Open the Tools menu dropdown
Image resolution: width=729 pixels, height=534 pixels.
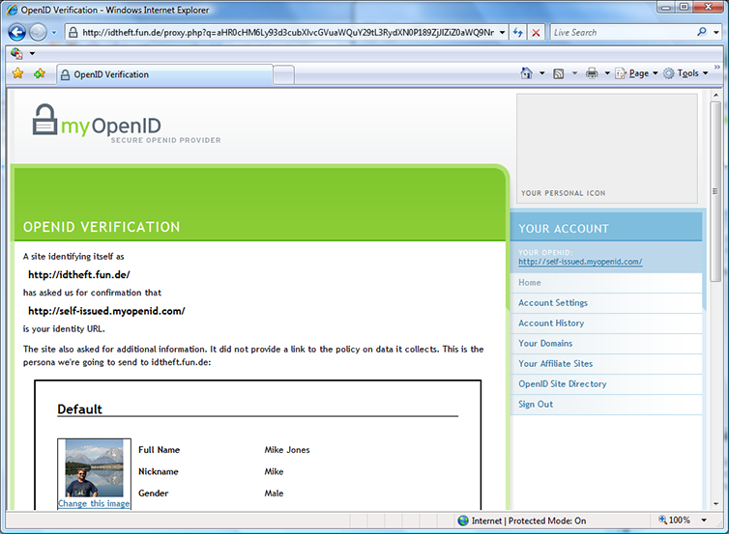(x=686, y=73)
